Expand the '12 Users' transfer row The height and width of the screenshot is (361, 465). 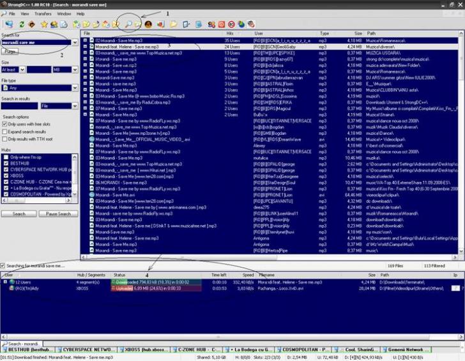5,282
